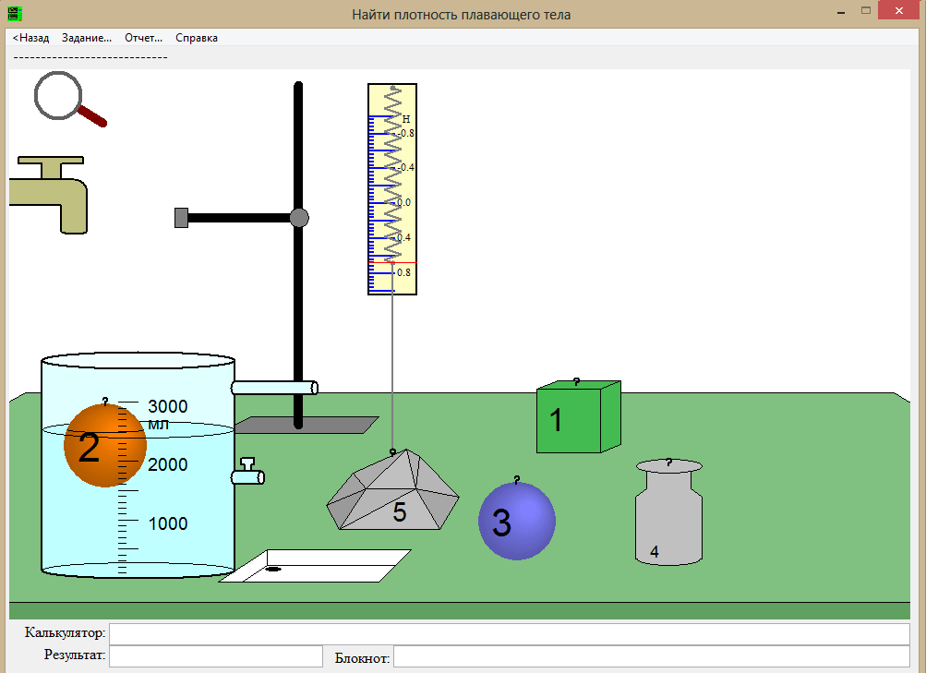
Task: Open the Справка help menu
Action: [x=197, y=38]
